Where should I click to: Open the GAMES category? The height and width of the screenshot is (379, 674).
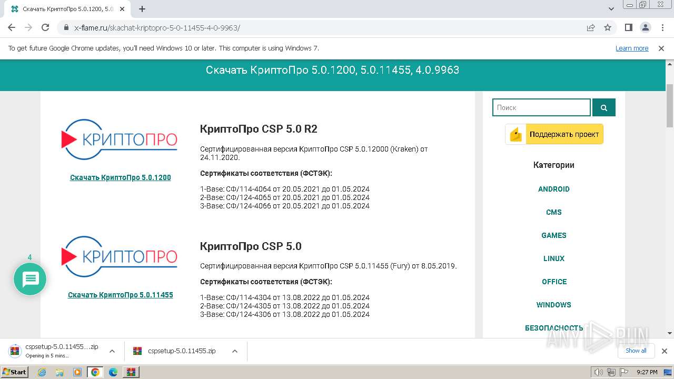point(554,235)
